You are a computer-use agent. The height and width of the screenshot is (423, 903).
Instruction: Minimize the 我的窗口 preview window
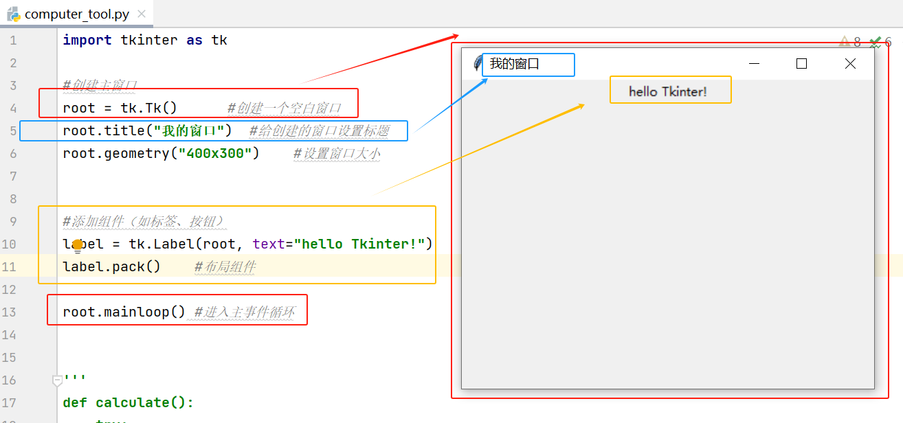tap(754, 63)
